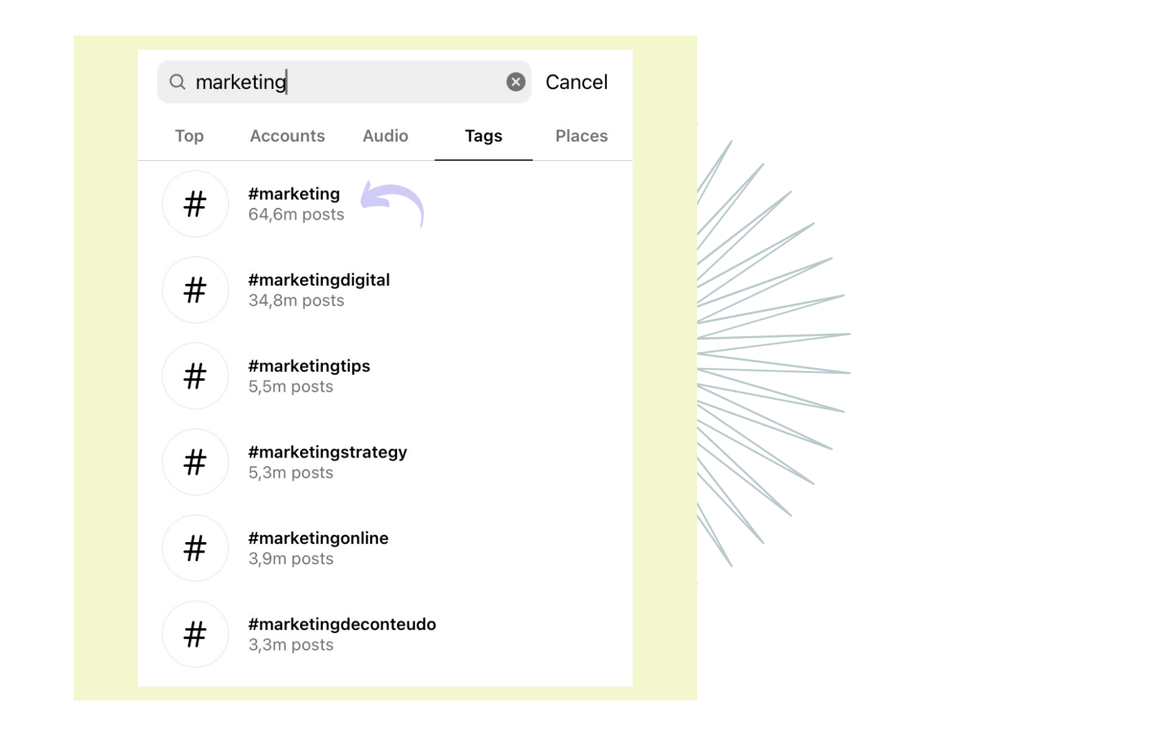Switch to the Top tab

(189, 136)
